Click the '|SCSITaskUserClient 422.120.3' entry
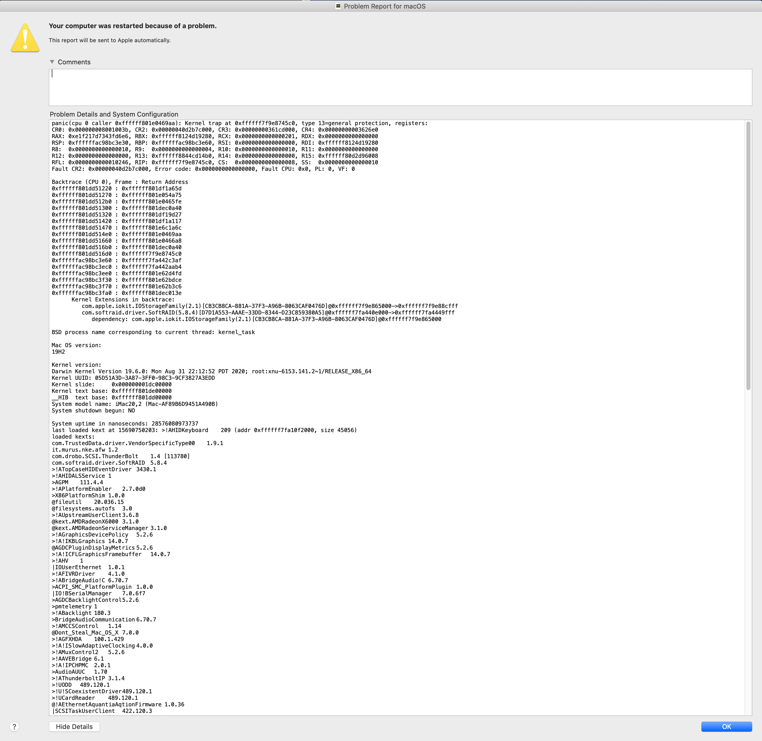 pos(102,711)
